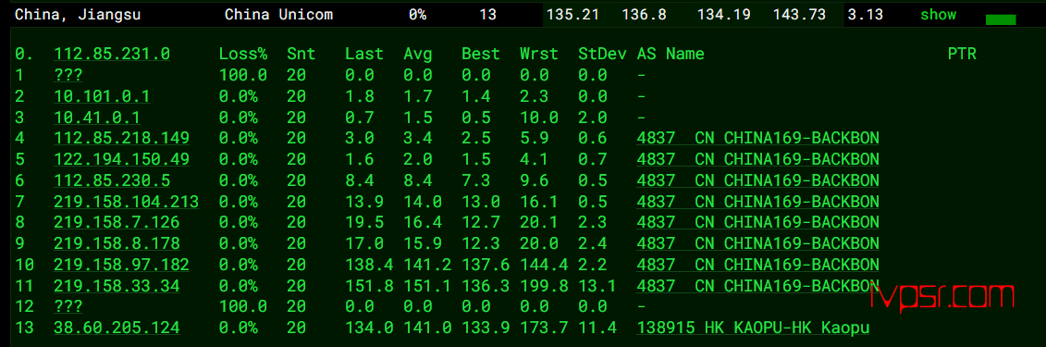Viewport: 1046px width, 347px height.
Task: Click average value 141.0 on hop 13
Action: point(427,328)
